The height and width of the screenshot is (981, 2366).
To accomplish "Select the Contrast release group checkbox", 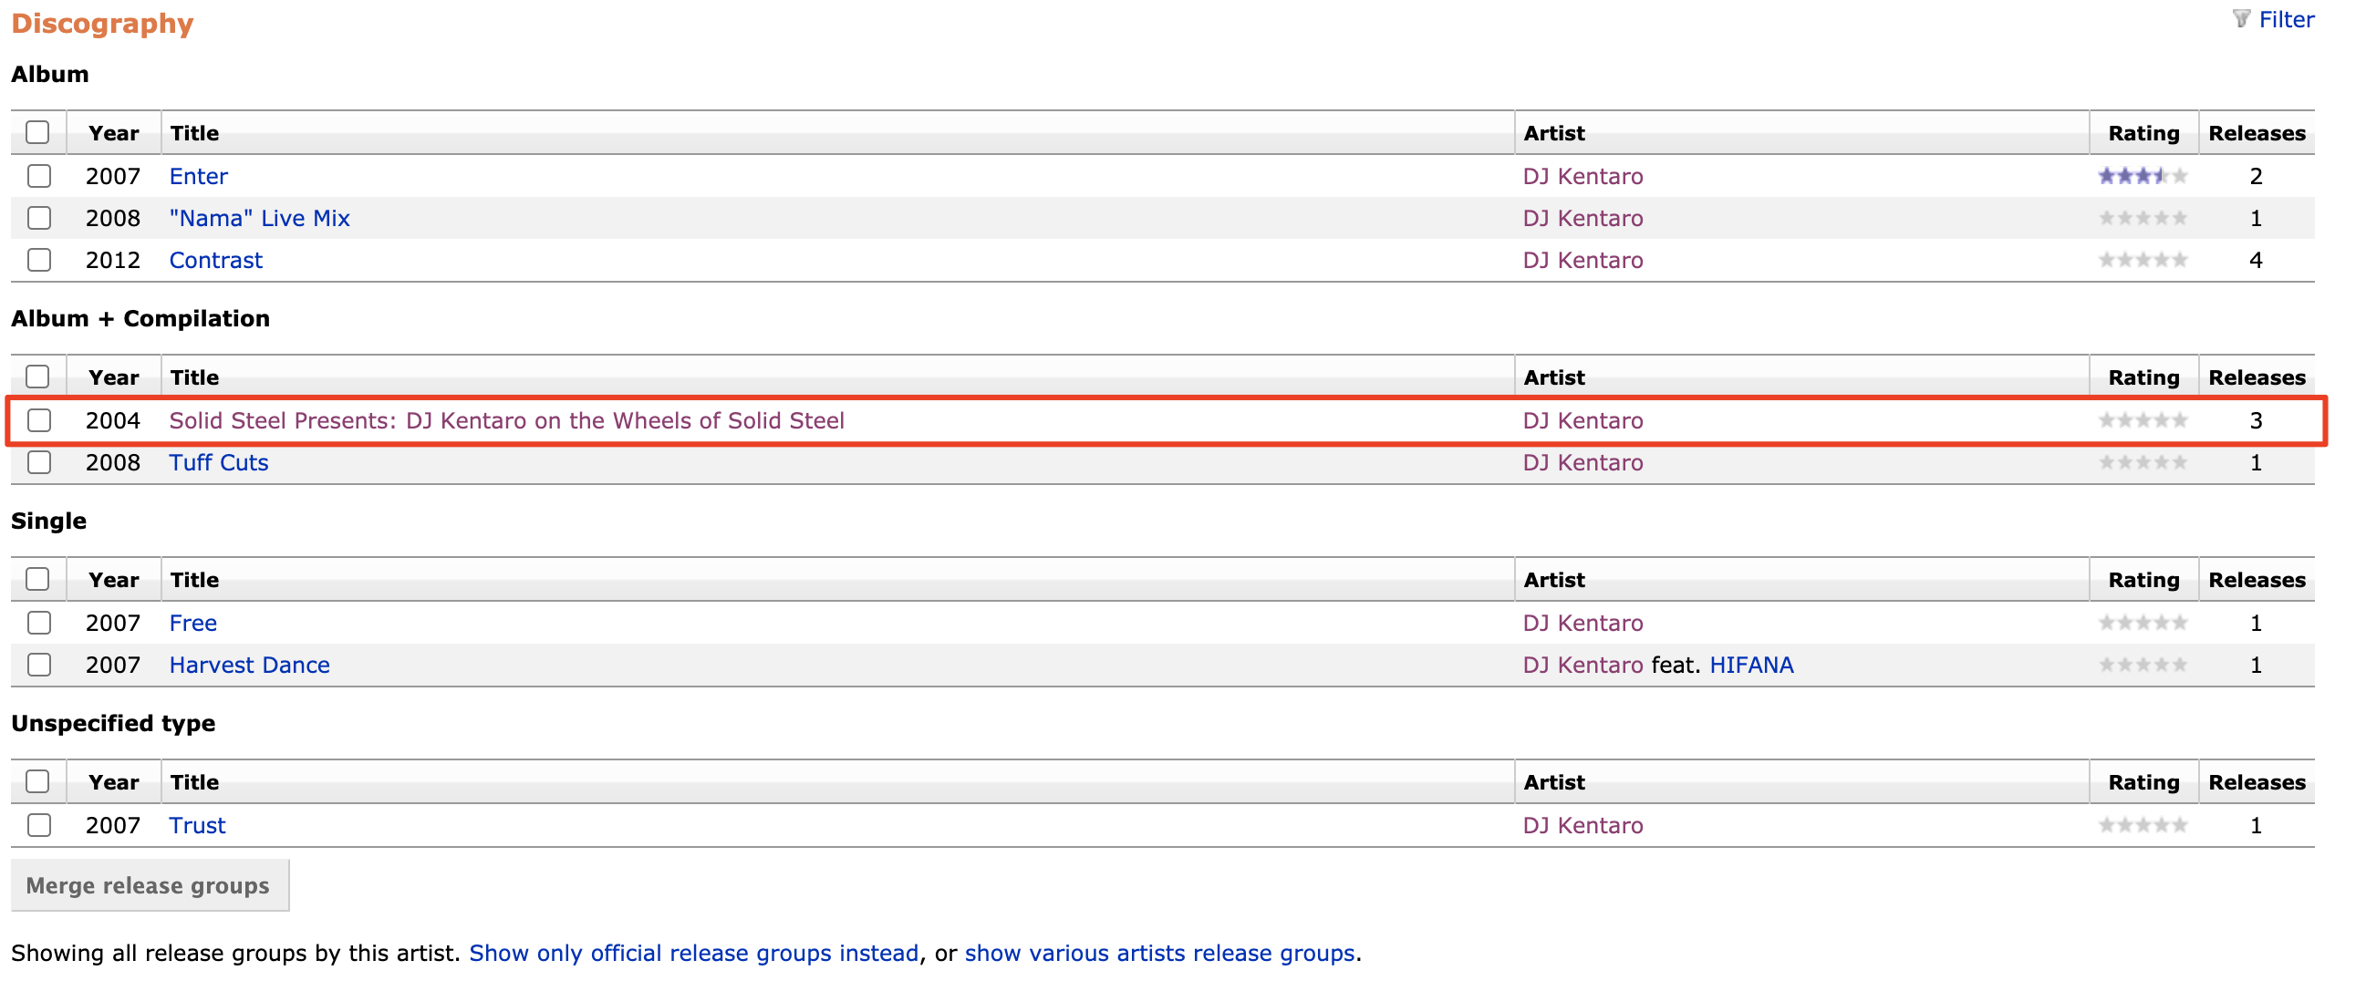I will (38, 260).
